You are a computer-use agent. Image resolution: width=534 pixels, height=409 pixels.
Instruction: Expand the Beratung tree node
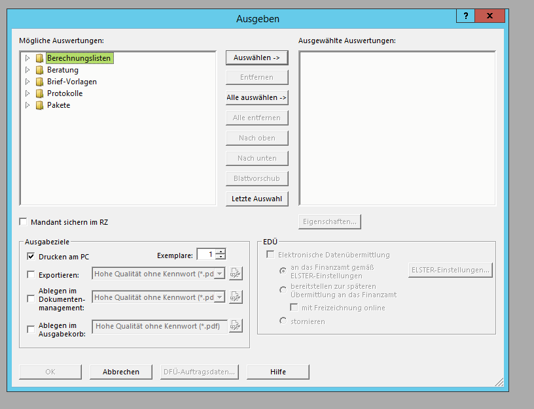[27, 70]
